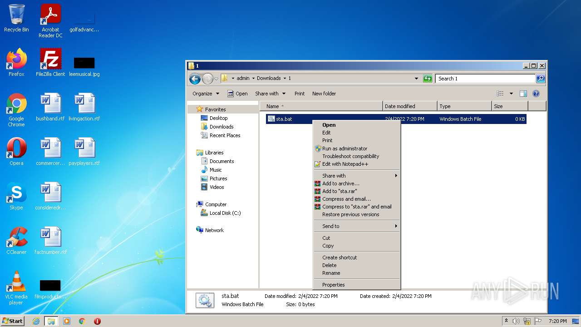Expand Send to context submenu

(357, 226)
